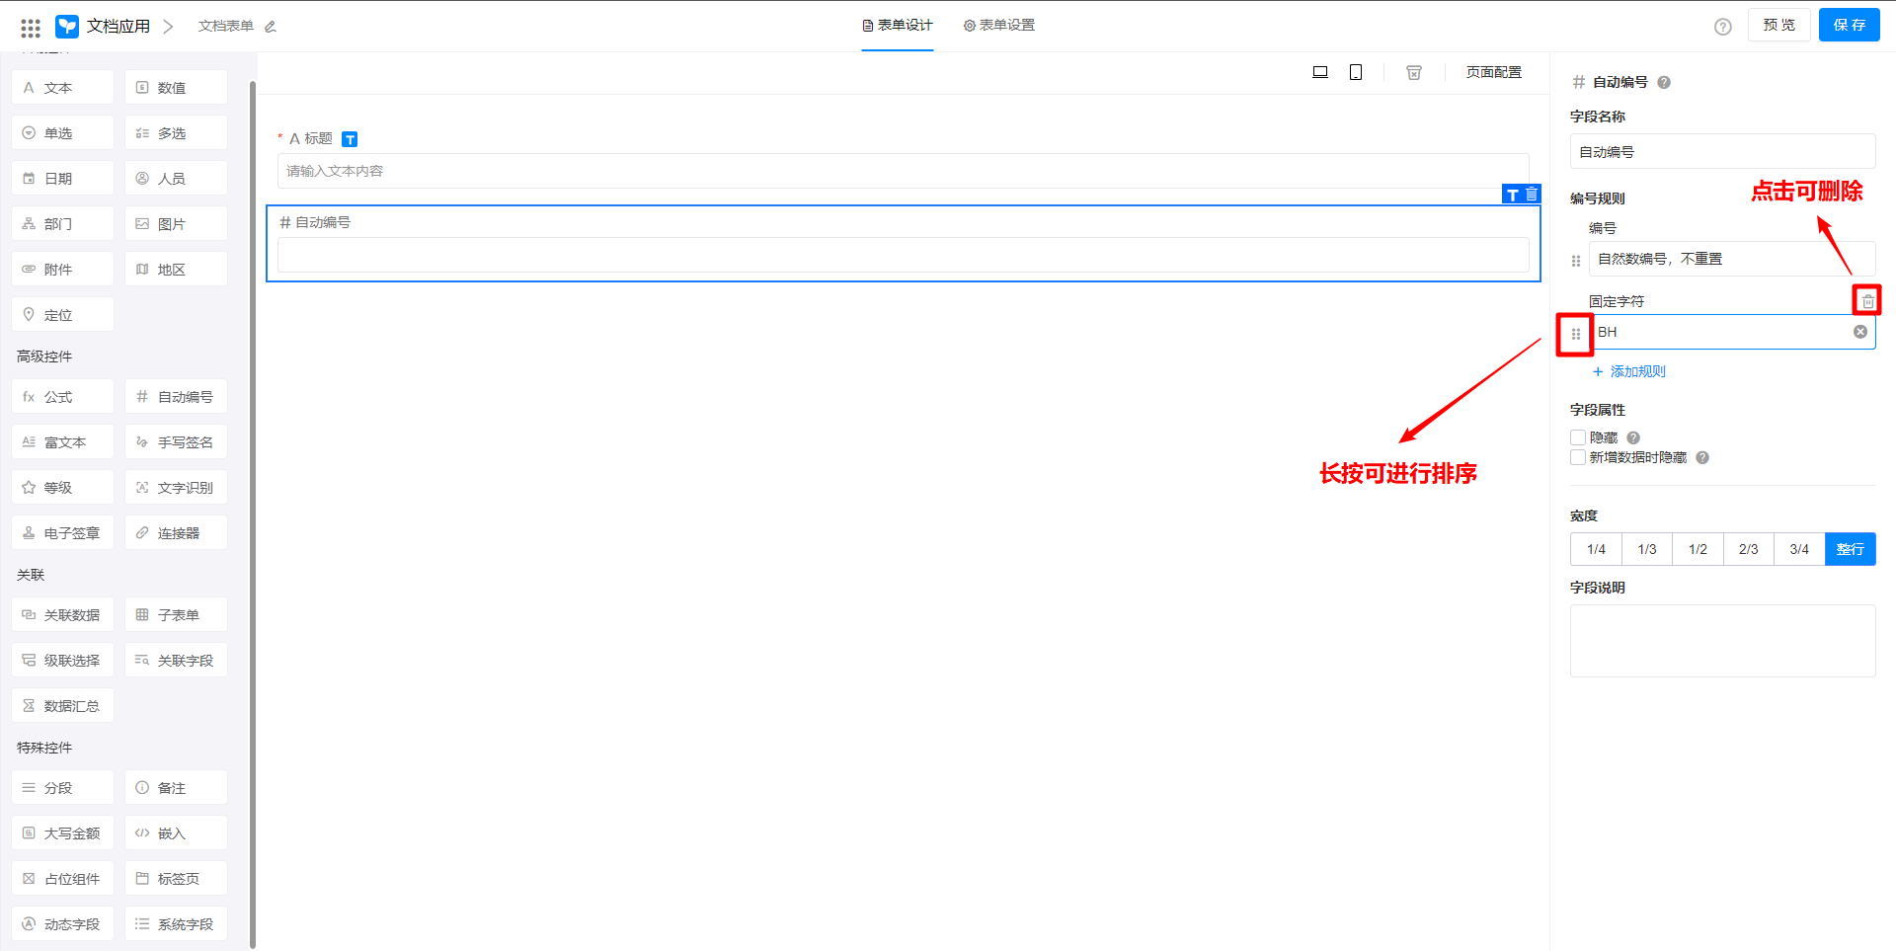
Task: Switch to the 表单设置 tab
Action: click(999, 26)
